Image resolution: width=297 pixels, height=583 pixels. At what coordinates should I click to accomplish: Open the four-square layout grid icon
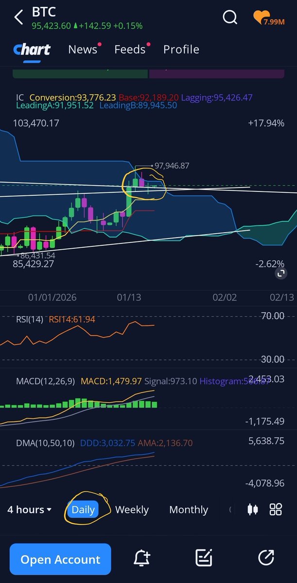click(x=276, y=509)
